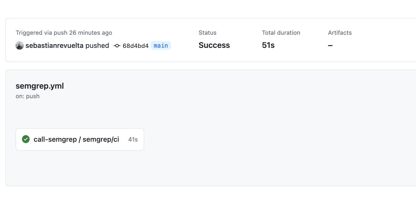The image size is (416, 203).
Task: Click the Total duration heading
Action: point(281,33)
